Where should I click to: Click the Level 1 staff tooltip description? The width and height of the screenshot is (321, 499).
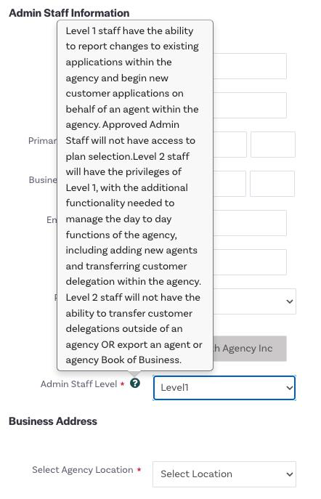(x=135, y=195)
